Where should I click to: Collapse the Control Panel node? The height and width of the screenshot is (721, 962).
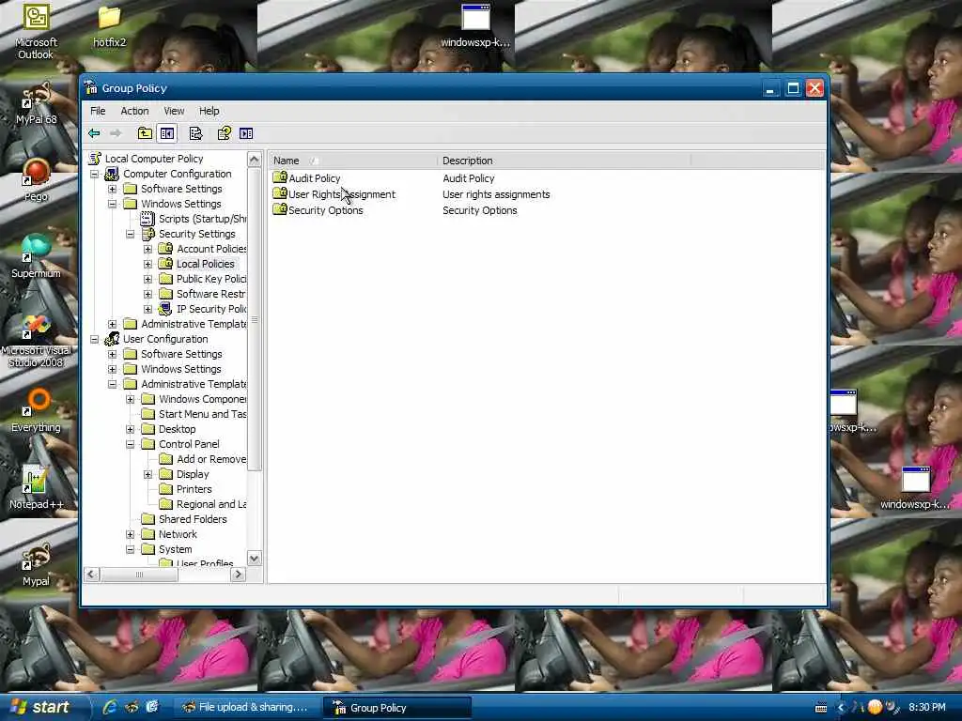pos(130,444)
